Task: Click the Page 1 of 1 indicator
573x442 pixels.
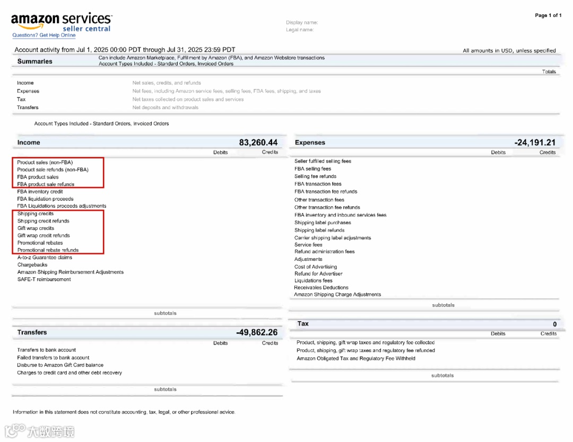Action: (548, 15)
